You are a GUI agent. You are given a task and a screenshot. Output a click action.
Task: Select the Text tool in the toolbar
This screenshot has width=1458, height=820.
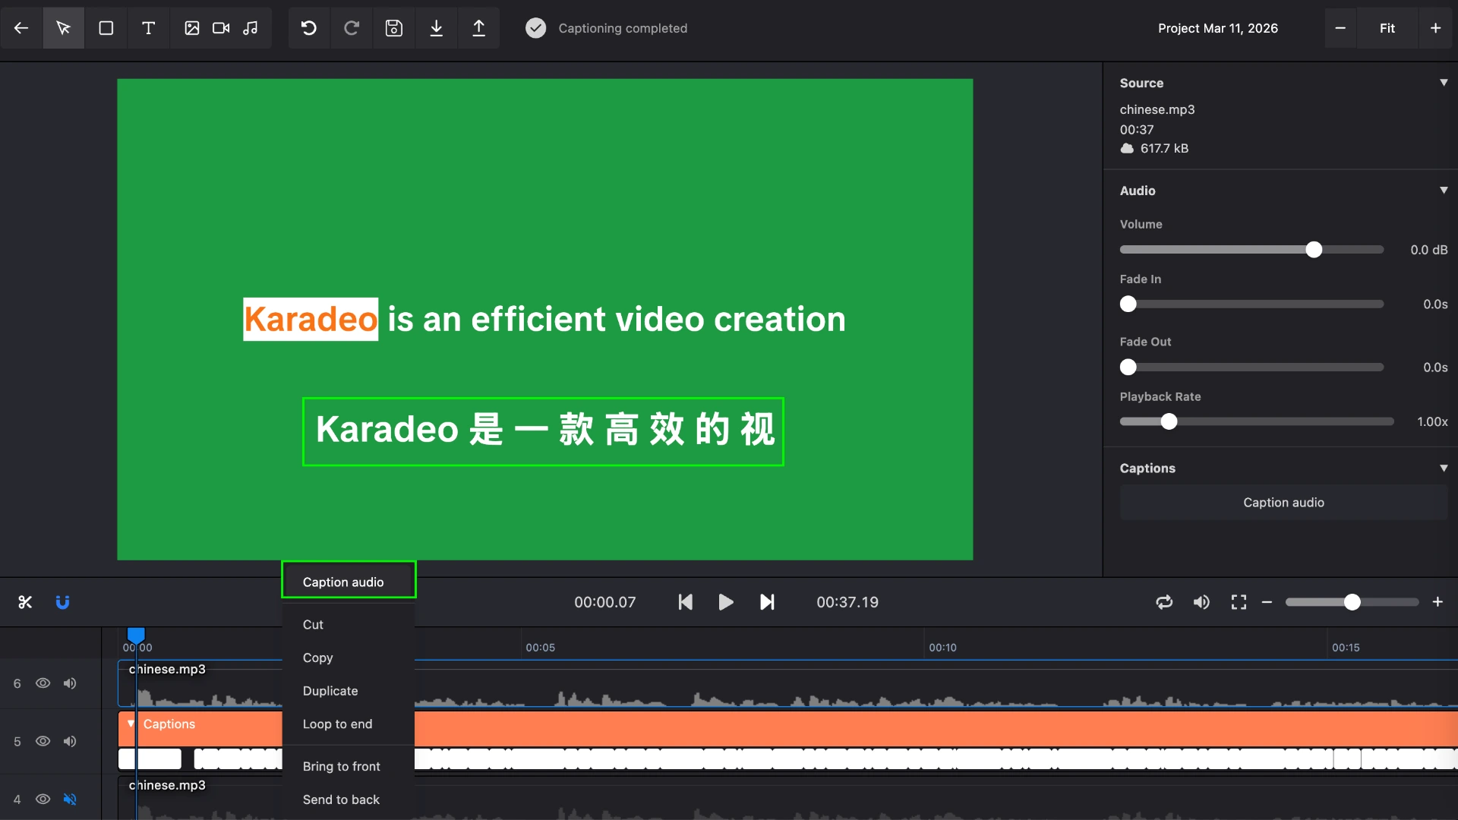[x=148, y=28]
